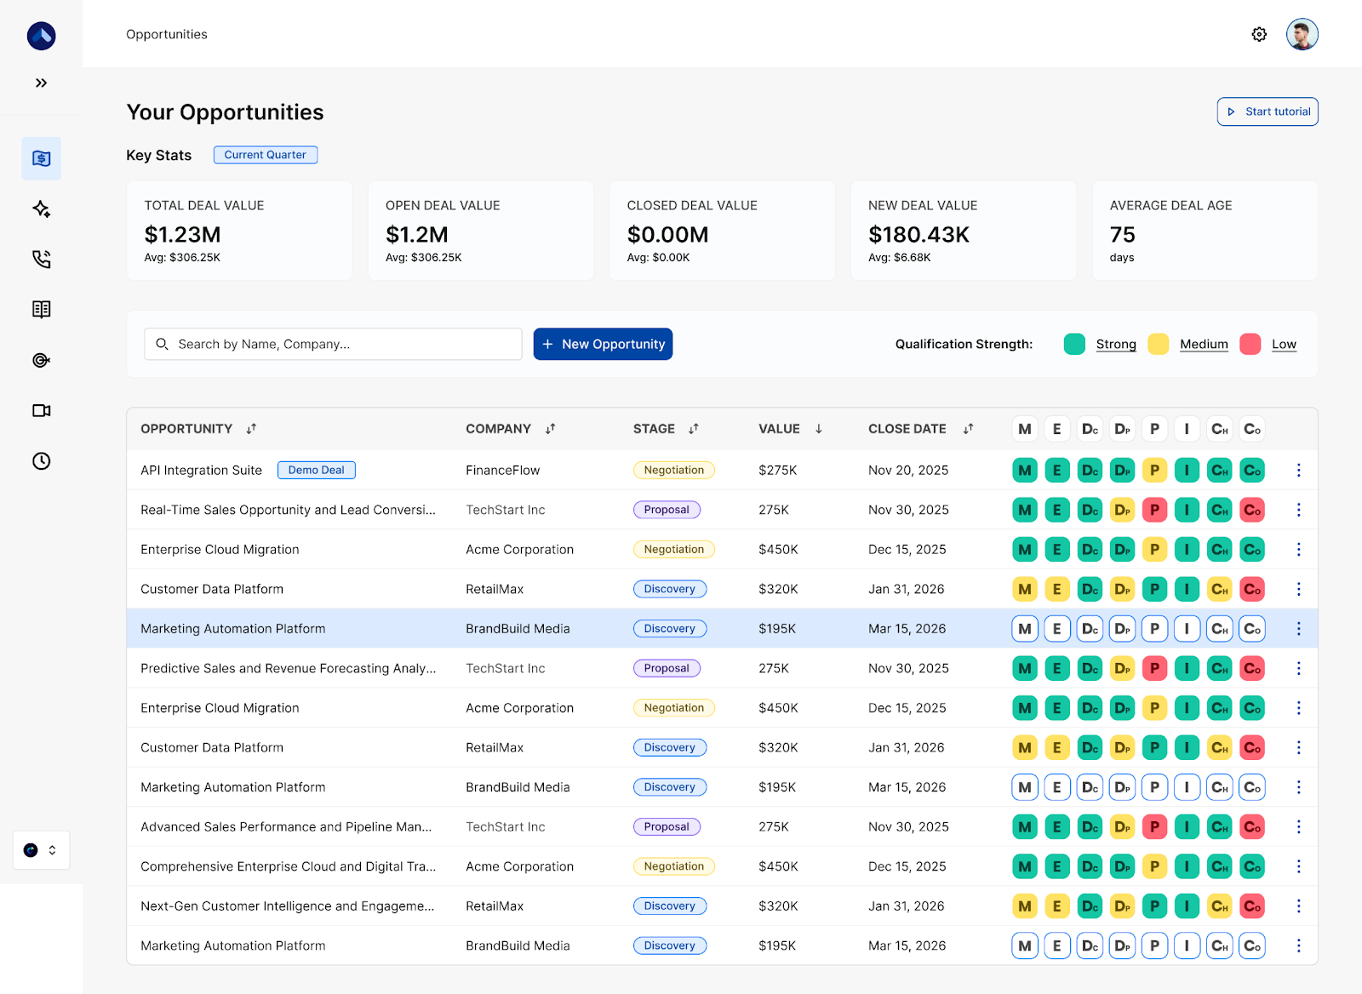Click the settings gear icon

tap(1259, 34)
